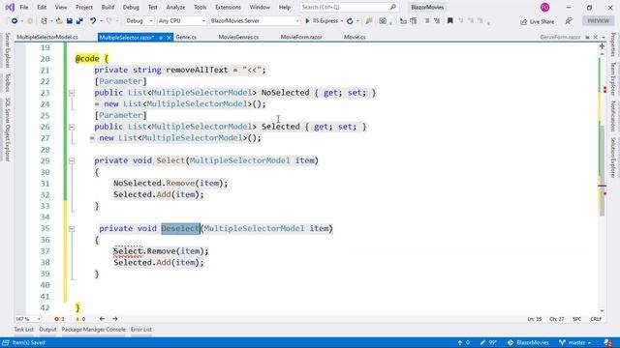This screenshot has height=348, width=620.
Task: Collapse the Selected property on line 26
Action: [72, 127]
